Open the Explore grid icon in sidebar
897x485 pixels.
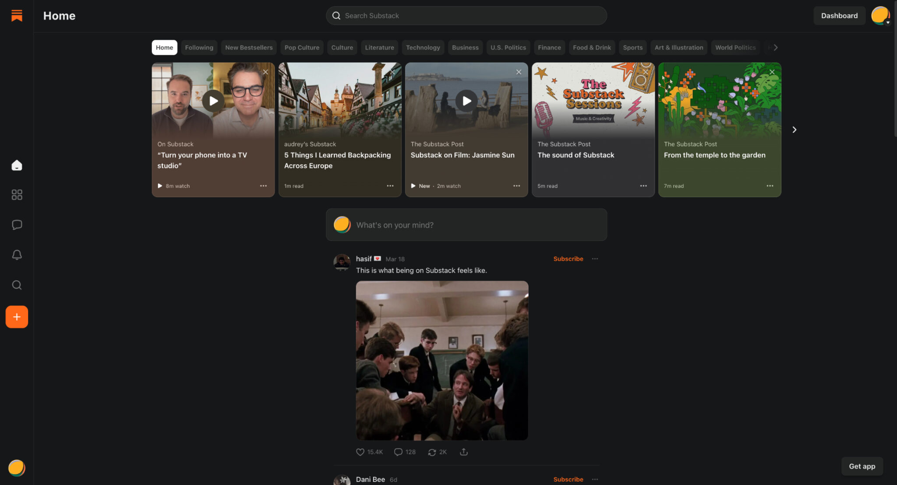point(17,195)
